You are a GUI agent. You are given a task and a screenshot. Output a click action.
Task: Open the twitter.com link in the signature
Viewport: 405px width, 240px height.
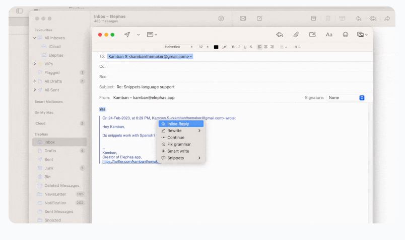click(130, 162)
